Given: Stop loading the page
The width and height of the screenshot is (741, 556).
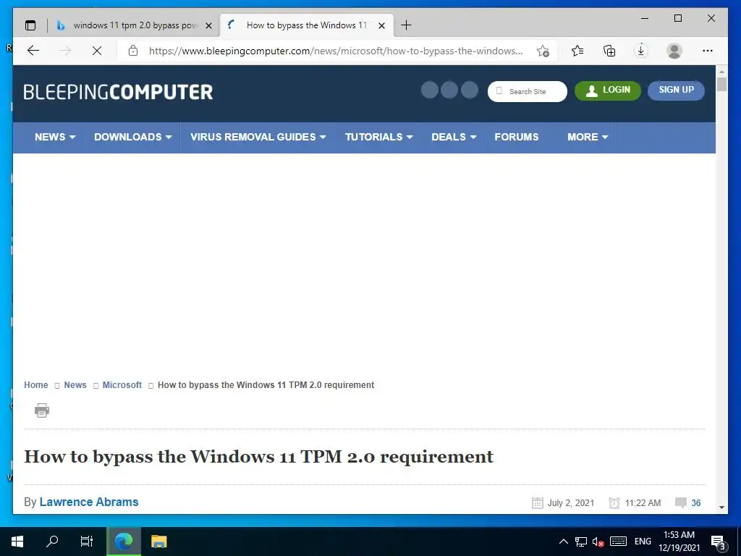Looking at the screenshot, I should pyautogui.click(x=97, y=51).
